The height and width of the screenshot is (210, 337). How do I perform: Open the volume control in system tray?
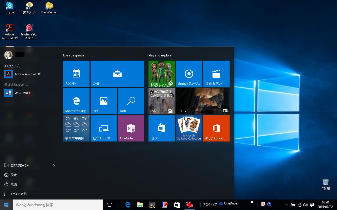305,205
